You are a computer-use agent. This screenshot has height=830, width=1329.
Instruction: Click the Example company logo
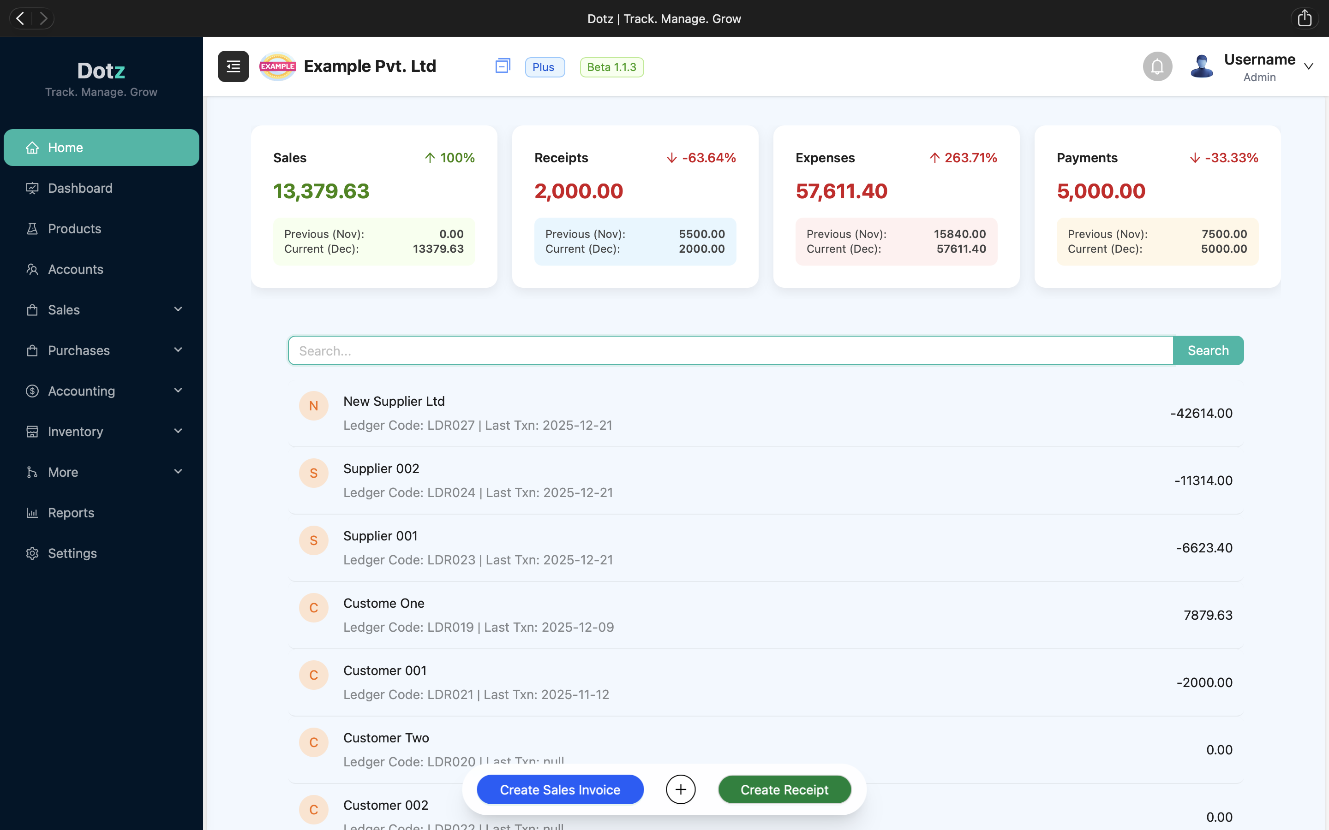pyautogui.click(x=277, y=66)
